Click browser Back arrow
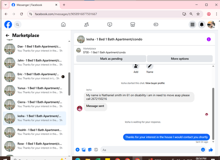The image size is (220, 160). click(x=6, y=14)
